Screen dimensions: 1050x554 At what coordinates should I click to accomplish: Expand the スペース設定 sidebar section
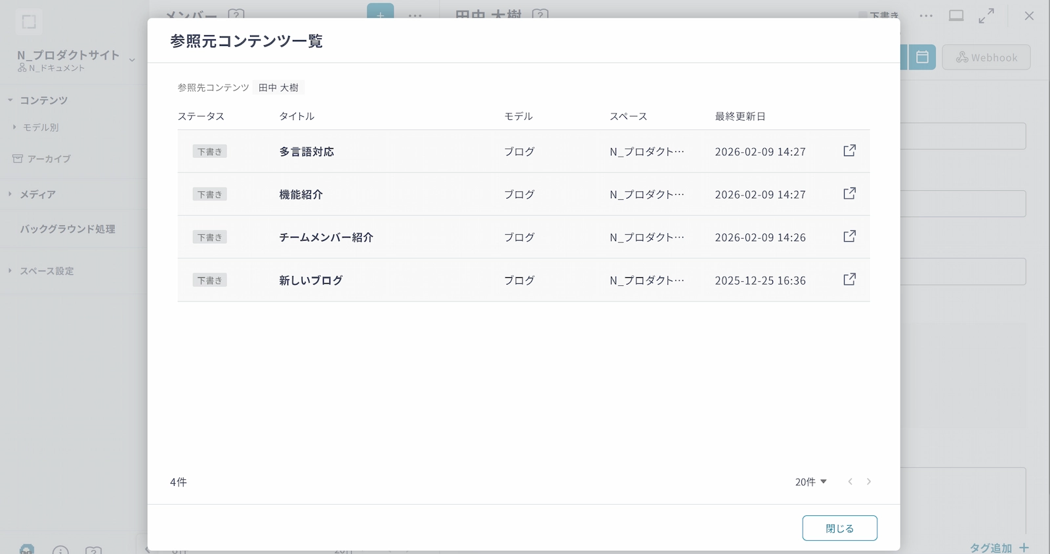point(10,271)
